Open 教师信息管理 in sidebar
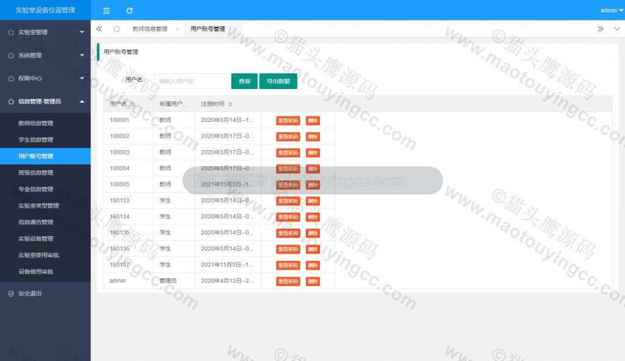 click(45, 123)
